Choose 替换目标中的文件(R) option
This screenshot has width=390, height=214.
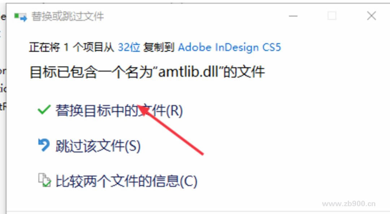tap(119, 110)
